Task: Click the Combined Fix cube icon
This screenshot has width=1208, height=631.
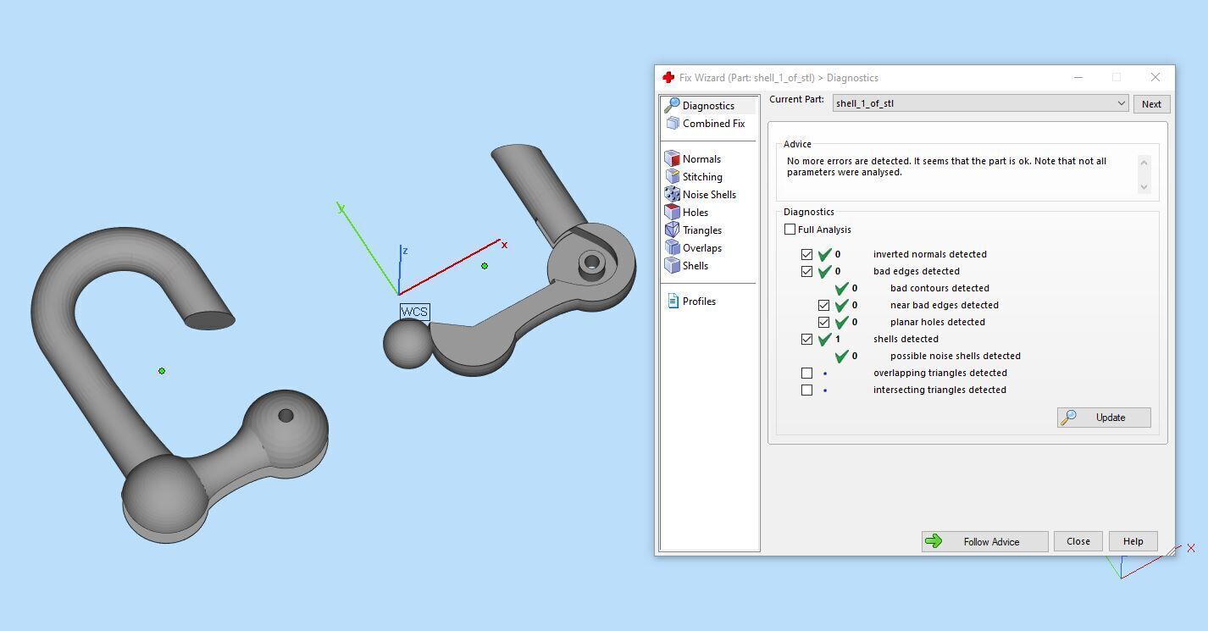Action: (673, 123)
